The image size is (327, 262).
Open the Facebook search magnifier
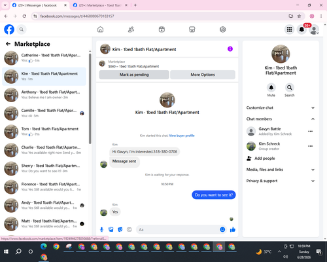click(x=22, y=29)
